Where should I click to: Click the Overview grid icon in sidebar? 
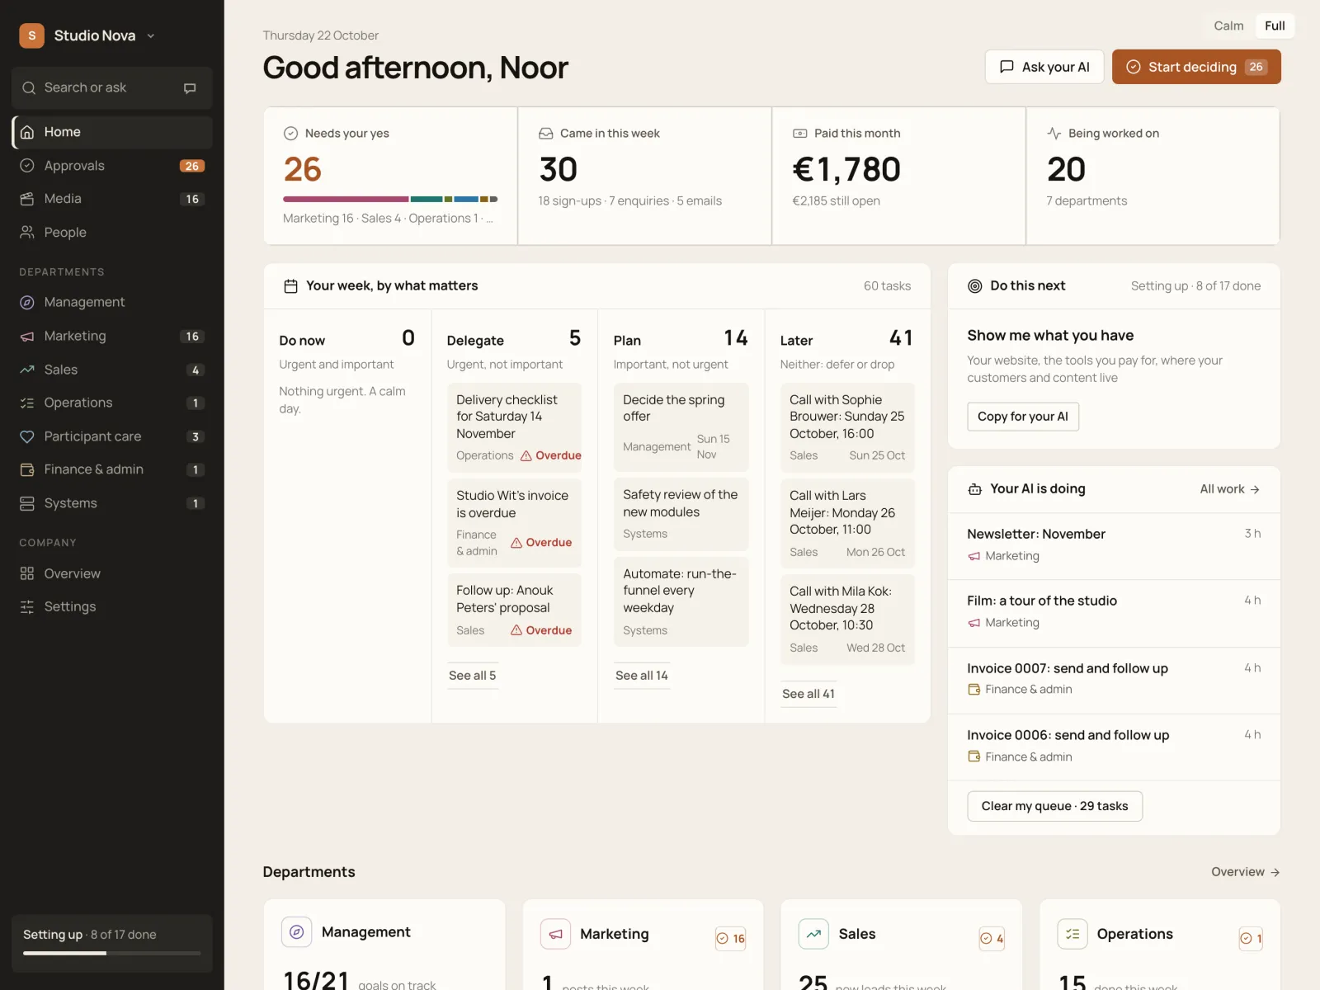point(27,573)
